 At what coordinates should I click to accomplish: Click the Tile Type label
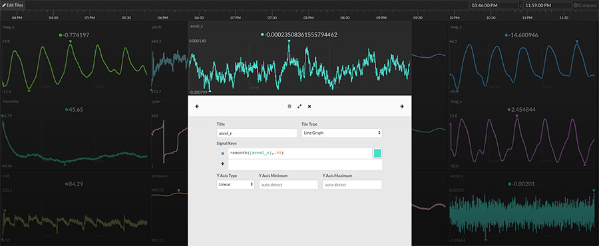click(x=309, y=124)
